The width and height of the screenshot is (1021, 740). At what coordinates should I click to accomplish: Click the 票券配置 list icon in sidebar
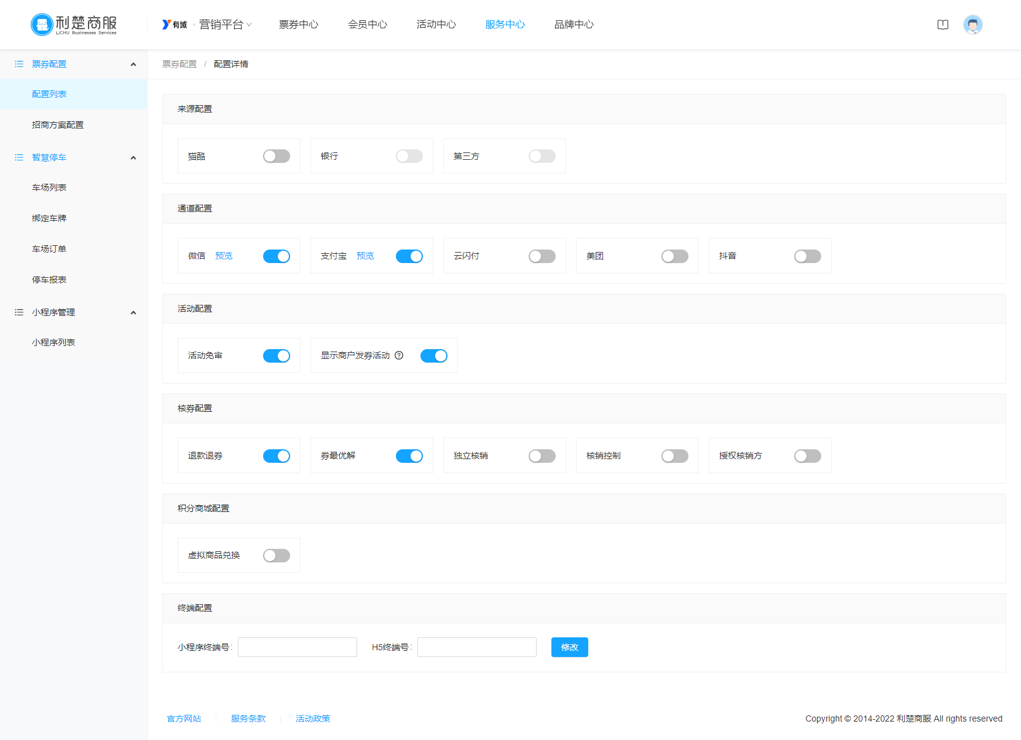tap(19, 64)
